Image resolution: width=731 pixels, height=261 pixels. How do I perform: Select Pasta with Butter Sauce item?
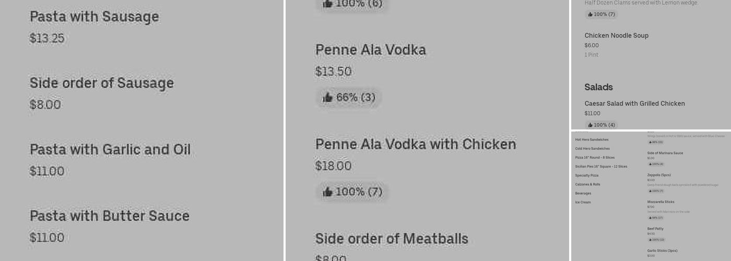pyautogui.click(x=109, y=216)
